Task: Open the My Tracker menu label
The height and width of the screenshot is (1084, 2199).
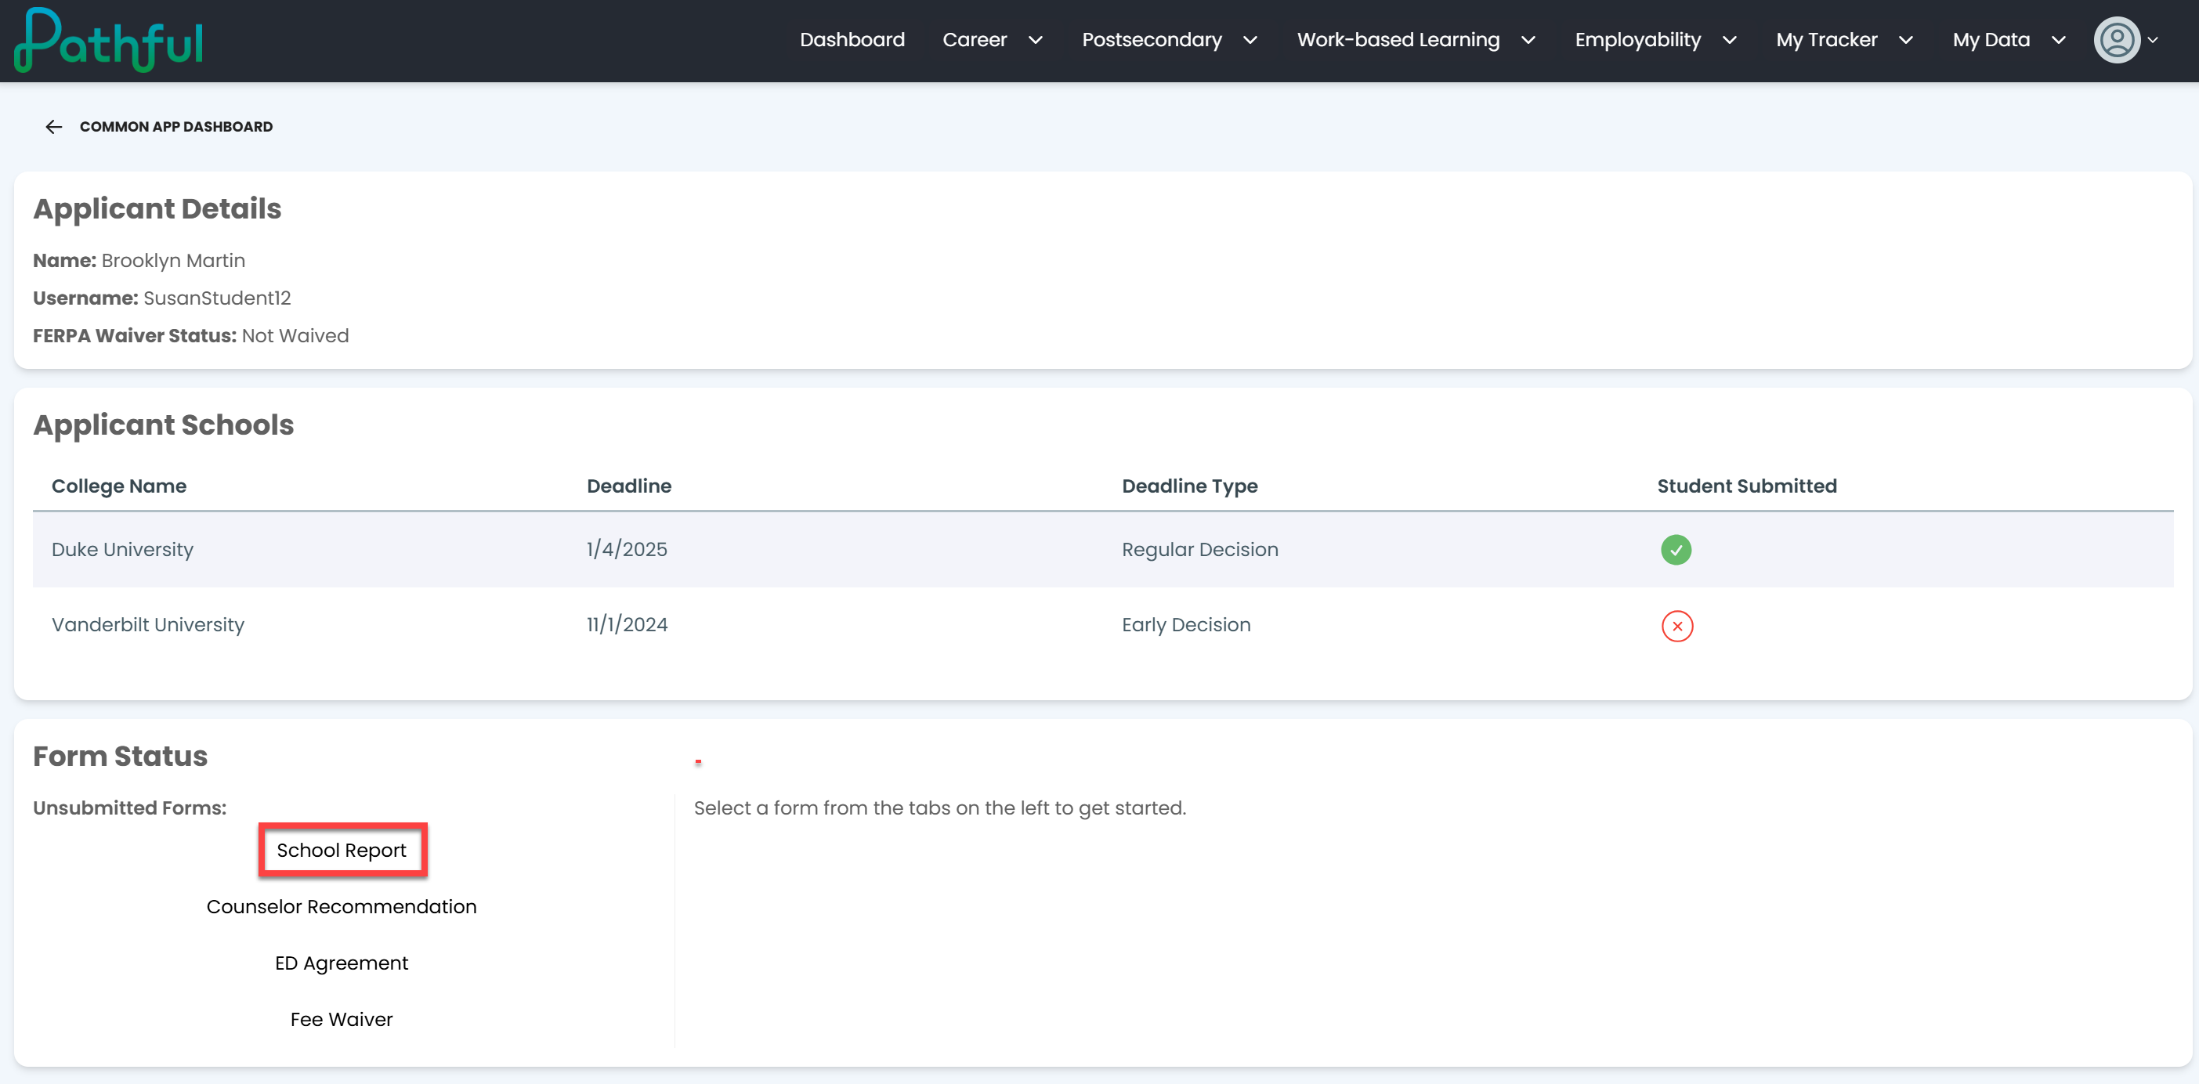Action: click(x=1827, y=40)
